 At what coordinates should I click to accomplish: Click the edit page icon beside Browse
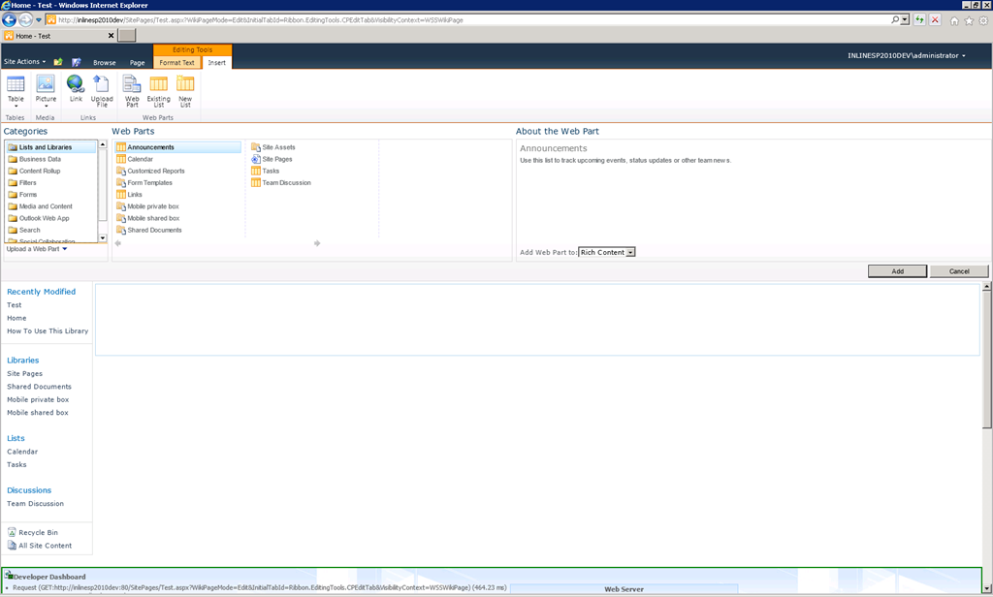coord(76,62)
